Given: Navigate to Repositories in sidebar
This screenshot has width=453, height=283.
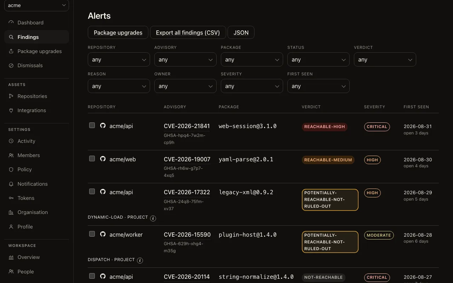Looking at the screenshot, I should (x=36, y=96).
